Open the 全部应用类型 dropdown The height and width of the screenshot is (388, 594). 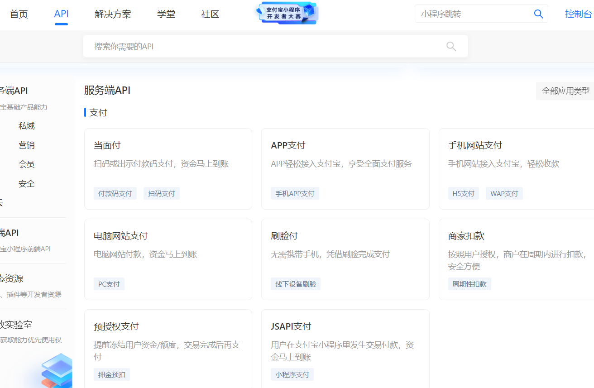tap(565, 91)
